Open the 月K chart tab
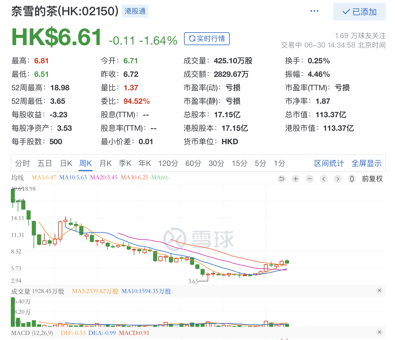This screenshot has width=395, height=340. tap(105, 163)
